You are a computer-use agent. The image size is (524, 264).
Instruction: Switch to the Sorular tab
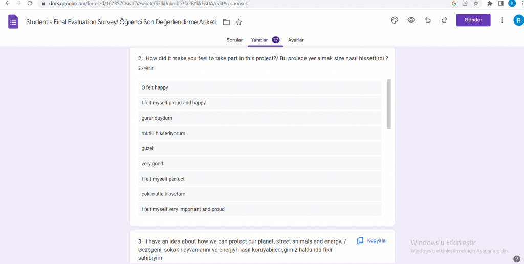click(x=234, y=40)
